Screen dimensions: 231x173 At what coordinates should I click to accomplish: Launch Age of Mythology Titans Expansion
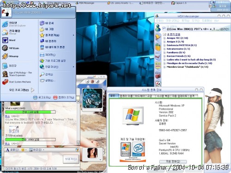pyautogui.click(x=17, y=74)
